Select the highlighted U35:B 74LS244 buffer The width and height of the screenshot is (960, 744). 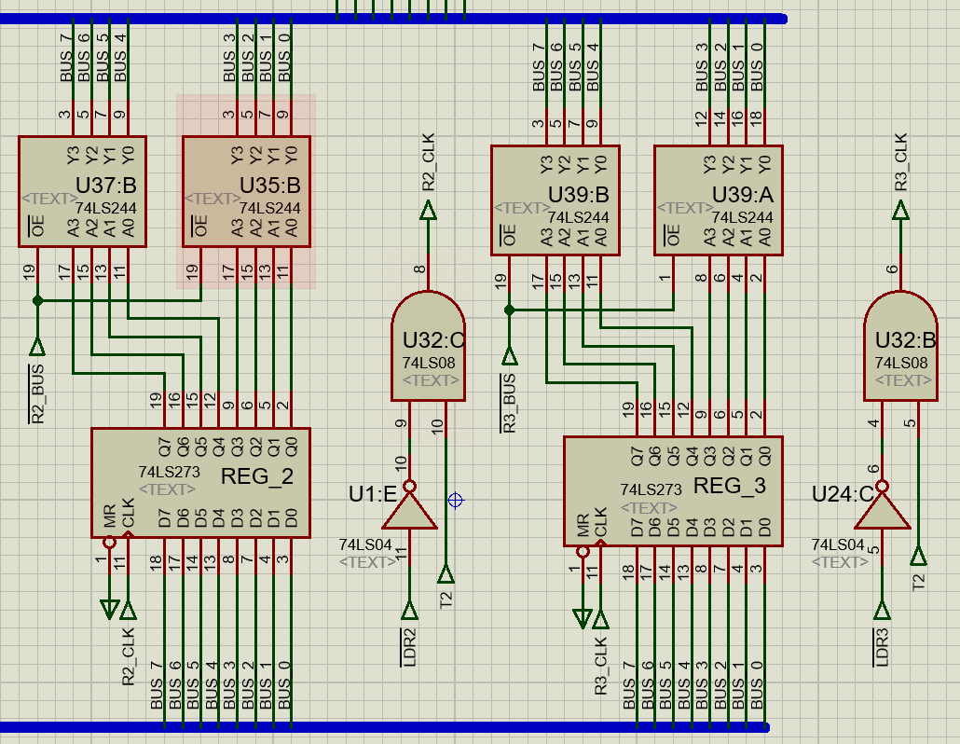coord(247,192)
